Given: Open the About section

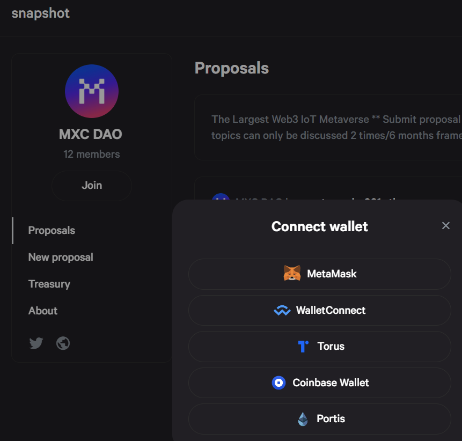Looking at the screenshot, I should pos(43,311).
